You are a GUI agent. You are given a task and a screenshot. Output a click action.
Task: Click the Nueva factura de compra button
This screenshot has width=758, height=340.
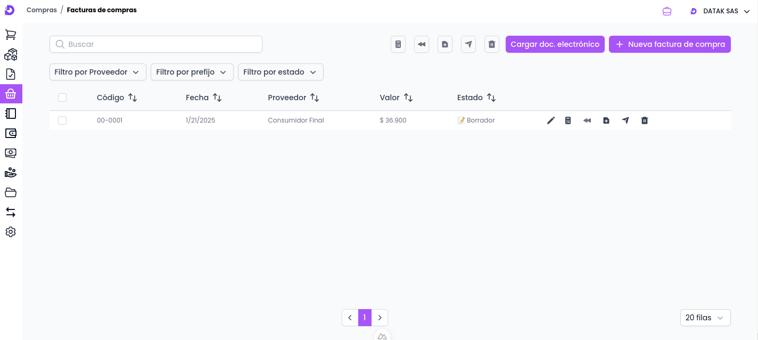(x=670, y=44)
